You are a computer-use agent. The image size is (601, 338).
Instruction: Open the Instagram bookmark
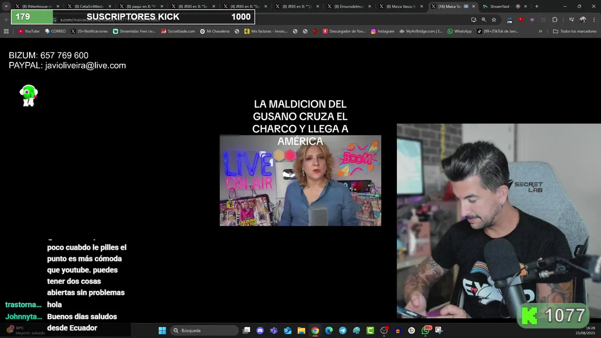pyautogui.click(x=383, y=31)
